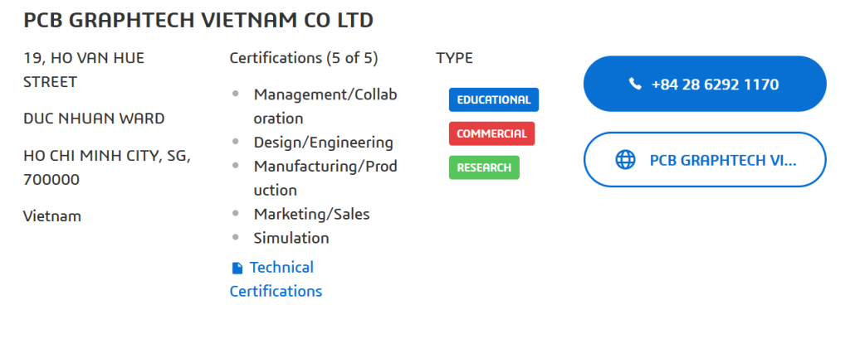The width and height of the screenshot is (850, 339).
Task: Open the PCB GRAPHTECH VI... website button
Action: tap(705, 160)
